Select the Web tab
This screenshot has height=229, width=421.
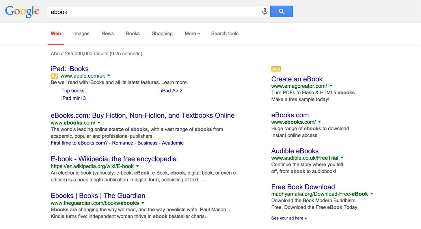coord(56,33)
